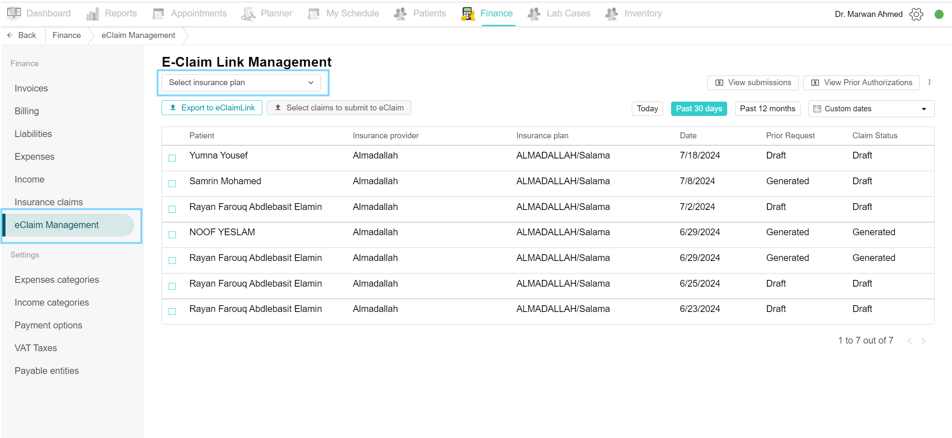
Task: Click the Lab Cases icon
Action: point(534,14)
